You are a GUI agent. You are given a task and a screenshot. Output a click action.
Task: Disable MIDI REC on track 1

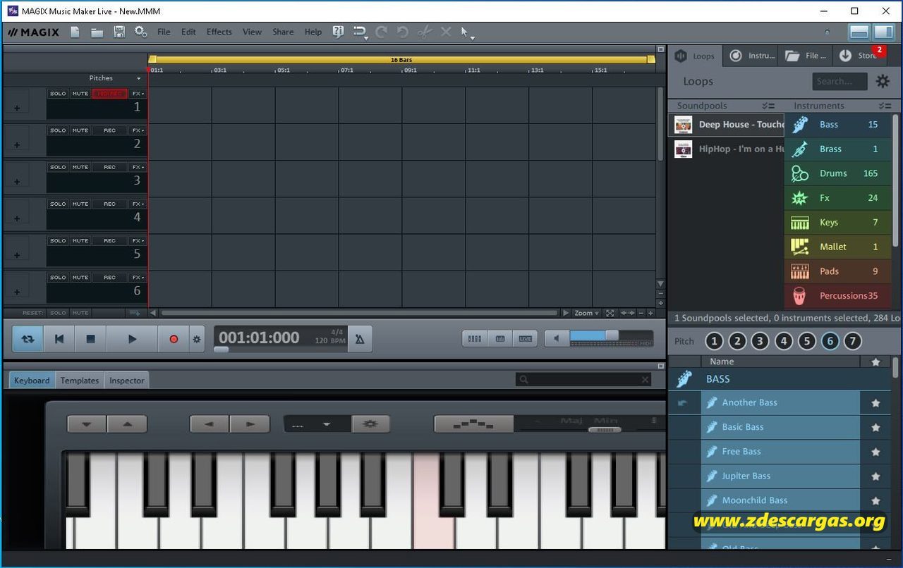tap(109, 94)
